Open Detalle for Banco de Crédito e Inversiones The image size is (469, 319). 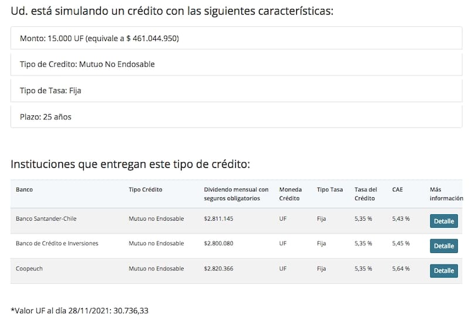click(444, 246)
